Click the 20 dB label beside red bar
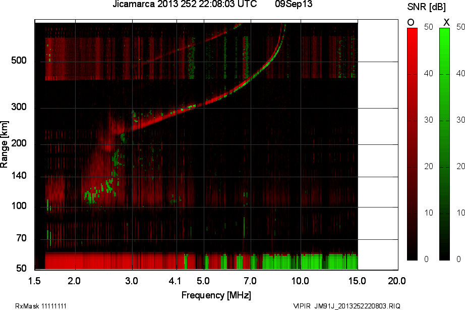Viewport: 465px width, 310px height. (x=429, y=166)
